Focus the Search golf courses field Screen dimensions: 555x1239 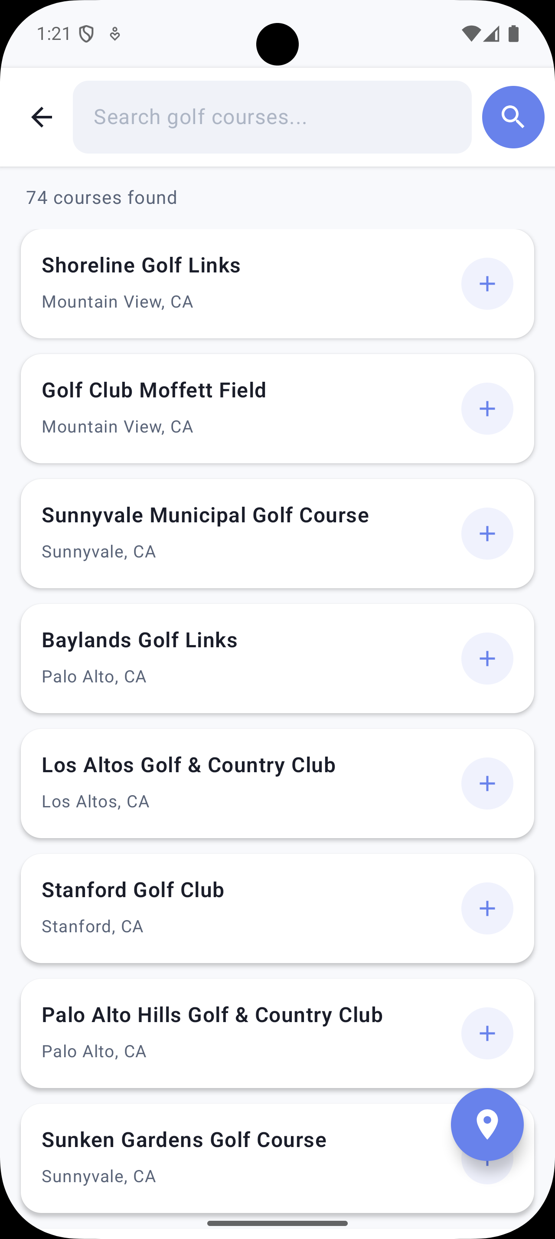272,118
